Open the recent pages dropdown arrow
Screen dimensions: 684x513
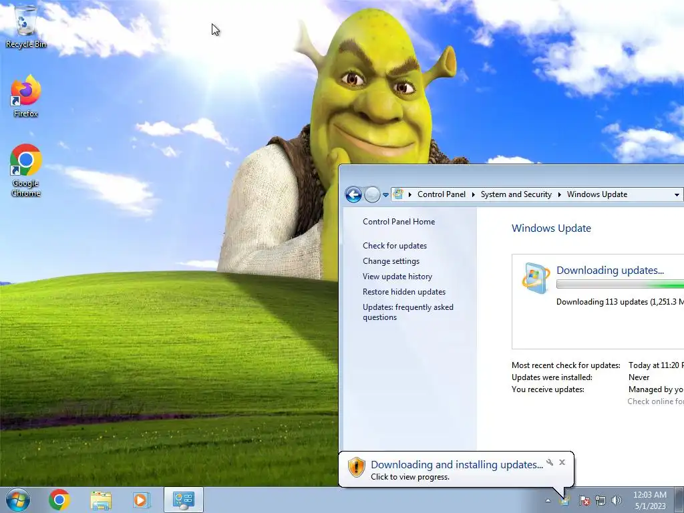pyautogui.click(x=385, y=195)
